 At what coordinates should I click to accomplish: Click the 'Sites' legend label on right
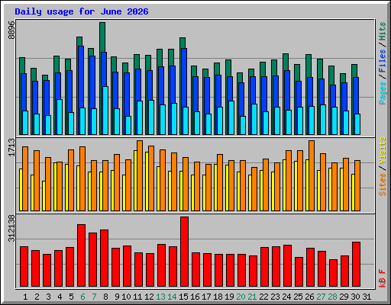[382, 185]
